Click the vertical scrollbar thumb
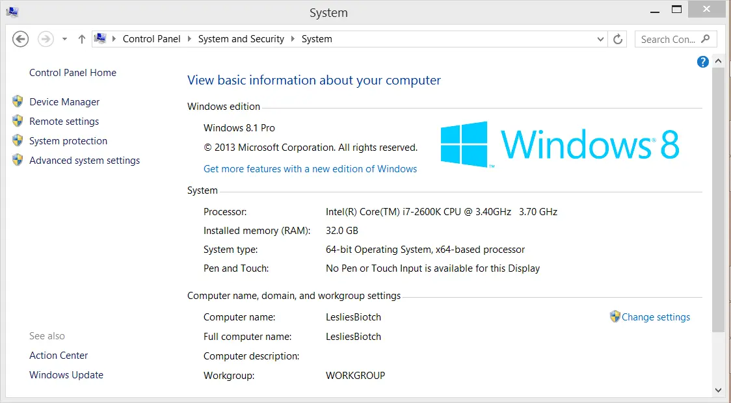Image resolution: width=731 pixels, height=403 pixels. coord(719,200)
